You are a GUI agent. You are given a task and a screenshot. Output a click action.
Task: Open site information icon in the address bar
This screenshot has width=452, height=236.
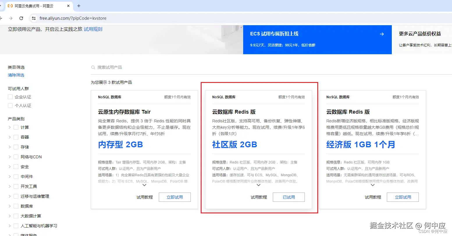click(34, 18)
